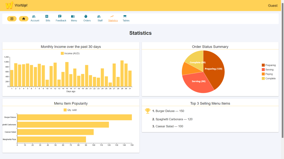Screen dimensions: 284x159
Task: Click the Burger Deluxe popularity bar
Action: [x=75, y=117]
